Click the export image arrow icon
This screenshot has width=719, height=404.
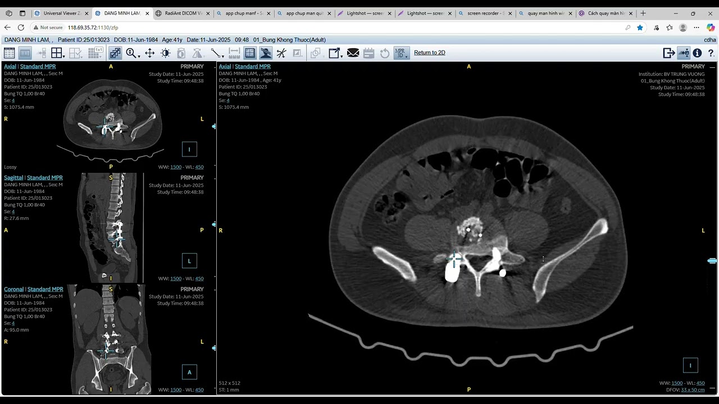[334, 53]
